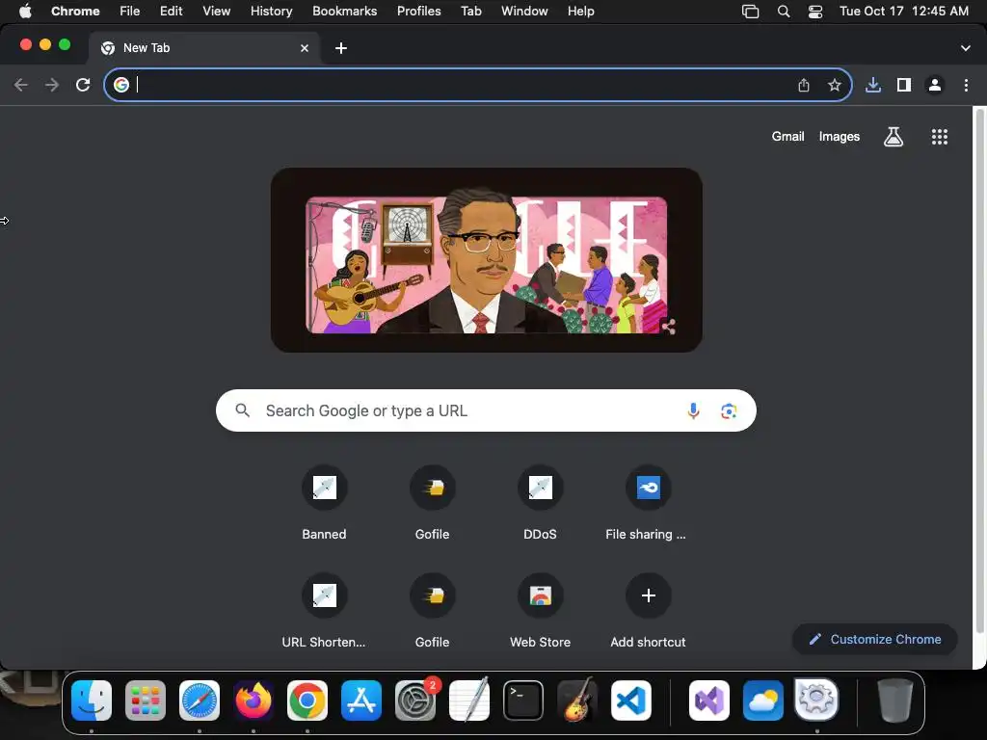Bookmark this tab with the star icon
This screenshot has height=740, width=987.
835,85
